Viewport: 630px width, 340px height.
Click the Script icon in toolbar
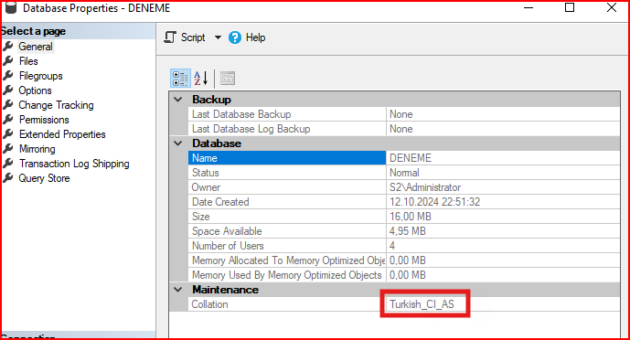(170, 37)
